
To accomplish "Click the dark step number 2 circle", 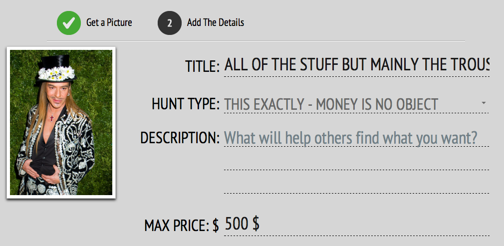I will [169, 23].
